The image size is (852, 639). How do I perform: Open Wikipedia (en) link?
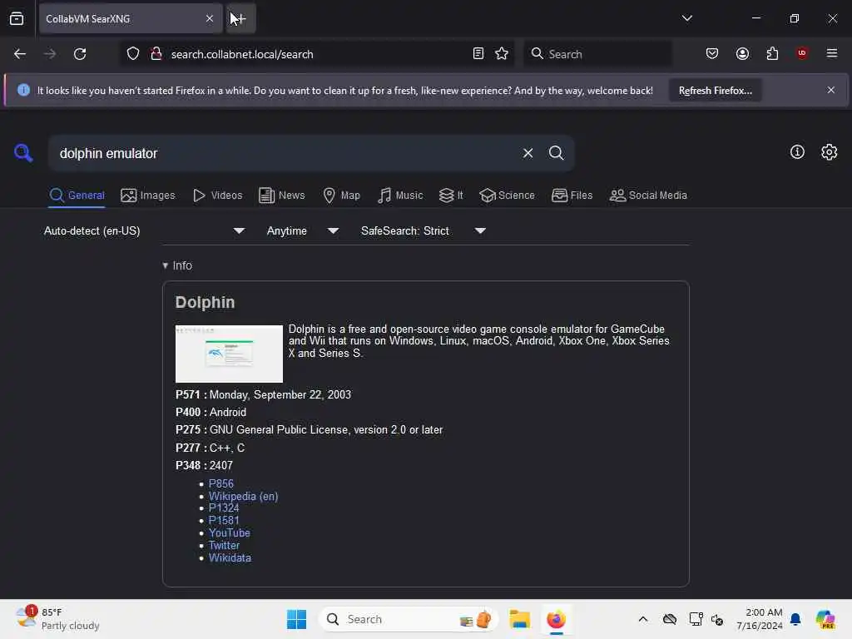[x=243, y=496]
